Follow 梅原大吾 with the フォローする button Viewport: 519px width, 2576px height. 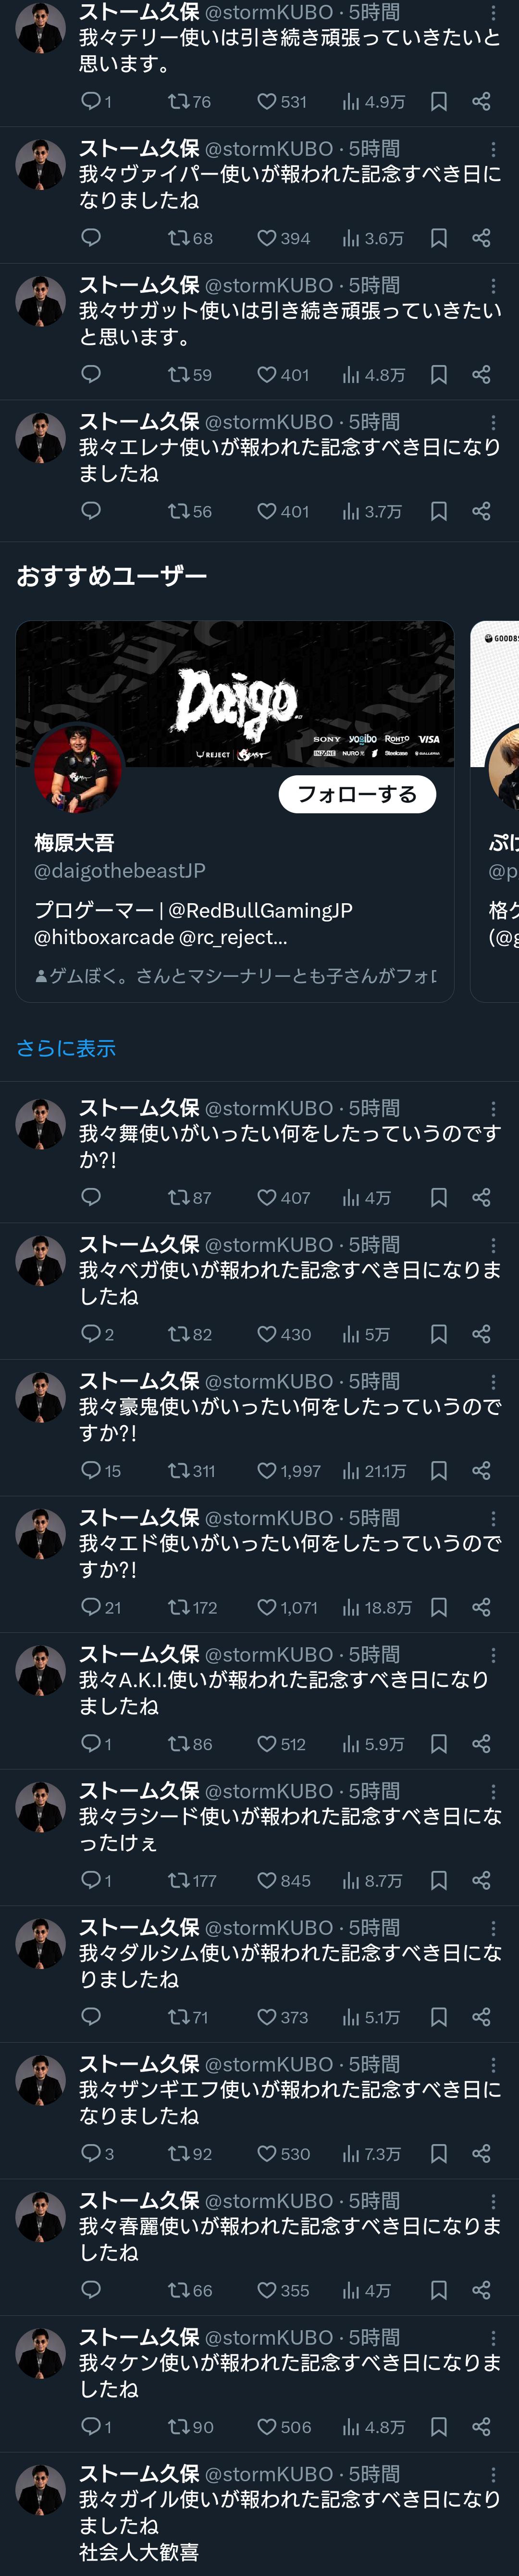click(357, 794)
